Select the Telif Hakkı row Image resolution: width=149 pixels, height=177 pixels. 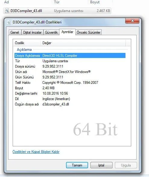point(70,83)
